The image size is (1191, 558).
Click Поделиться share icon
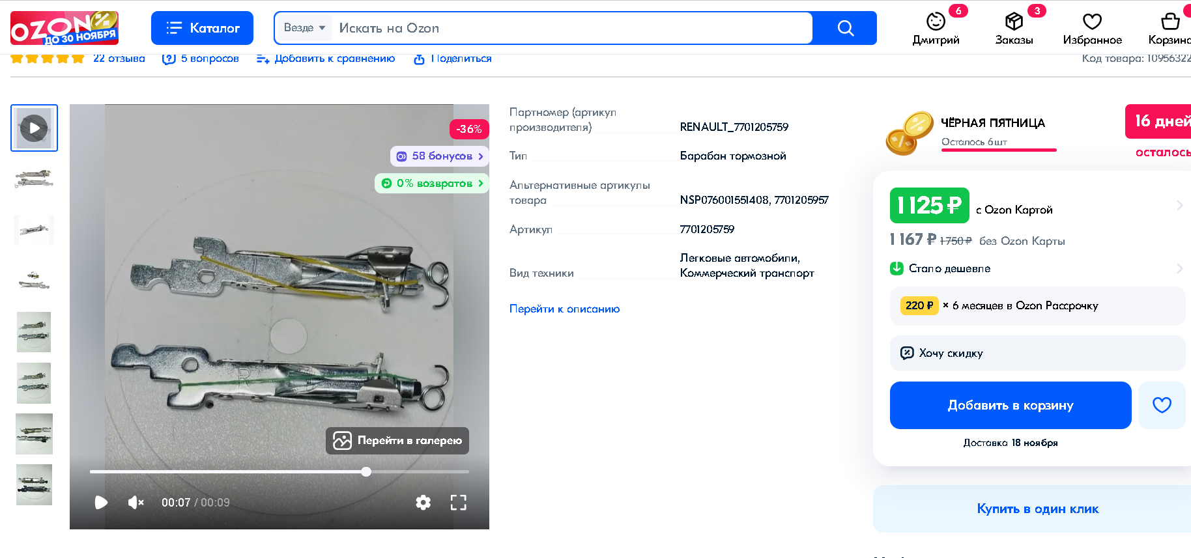tap(420, 59)
